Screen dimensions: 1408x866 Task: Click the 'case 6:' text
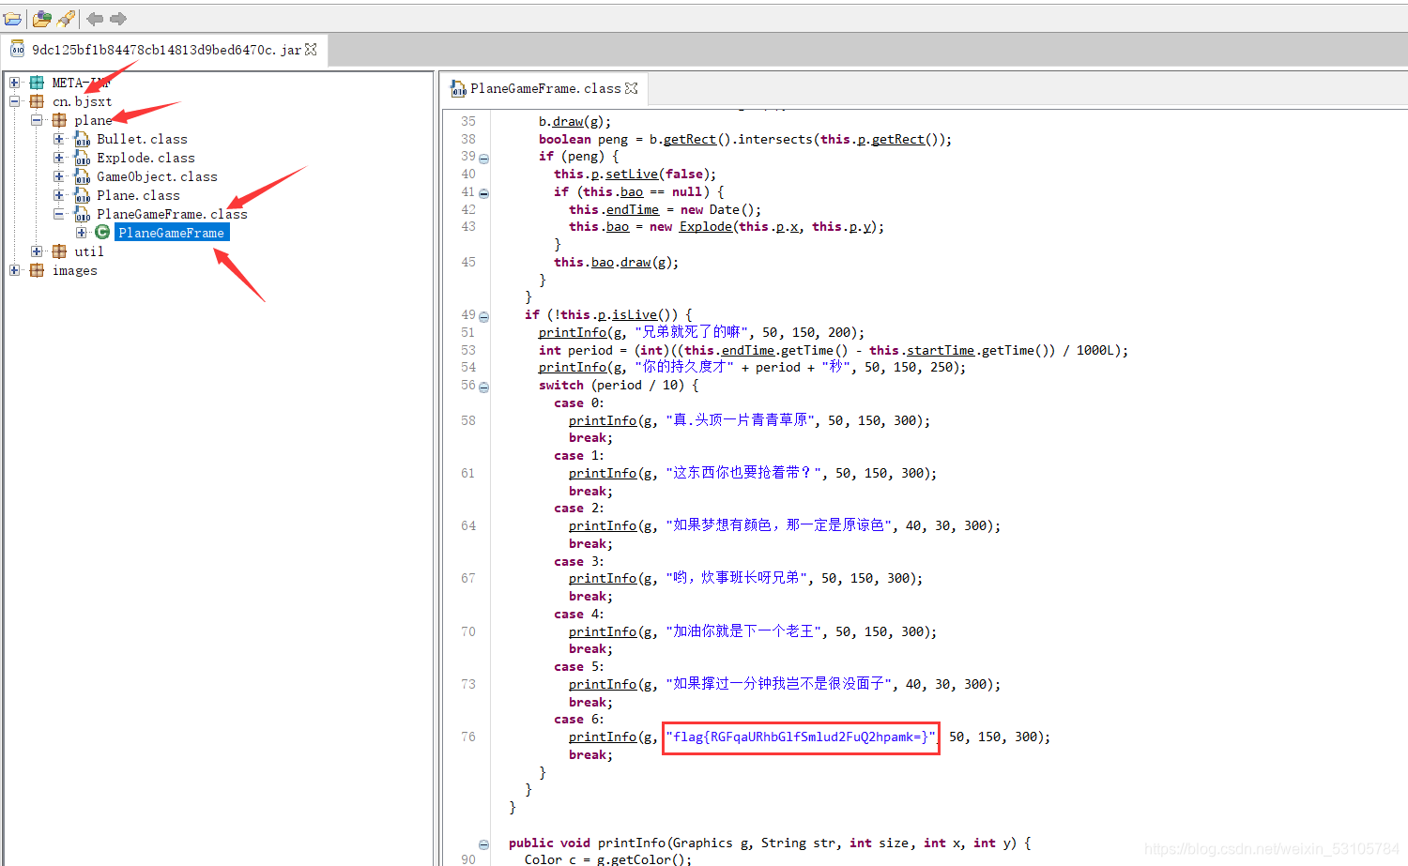(x=579, y=719)
